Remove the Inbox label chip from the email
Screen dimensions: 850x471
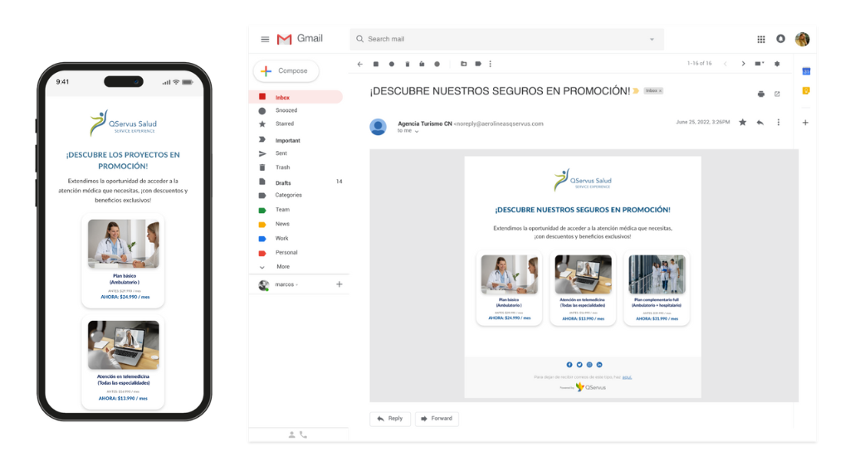click(x=661, y=90)
